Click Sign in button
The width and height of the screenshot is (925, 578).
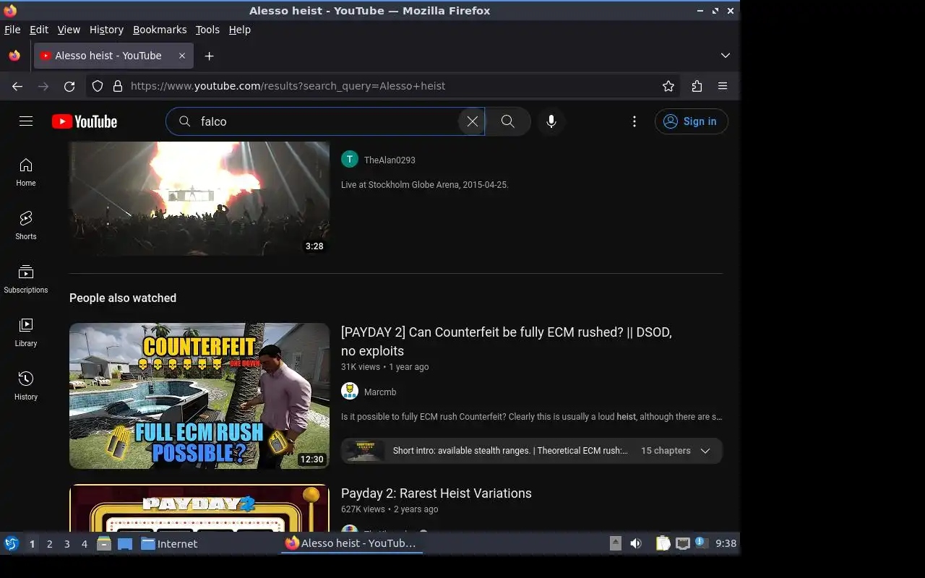[x=691, y=121]
